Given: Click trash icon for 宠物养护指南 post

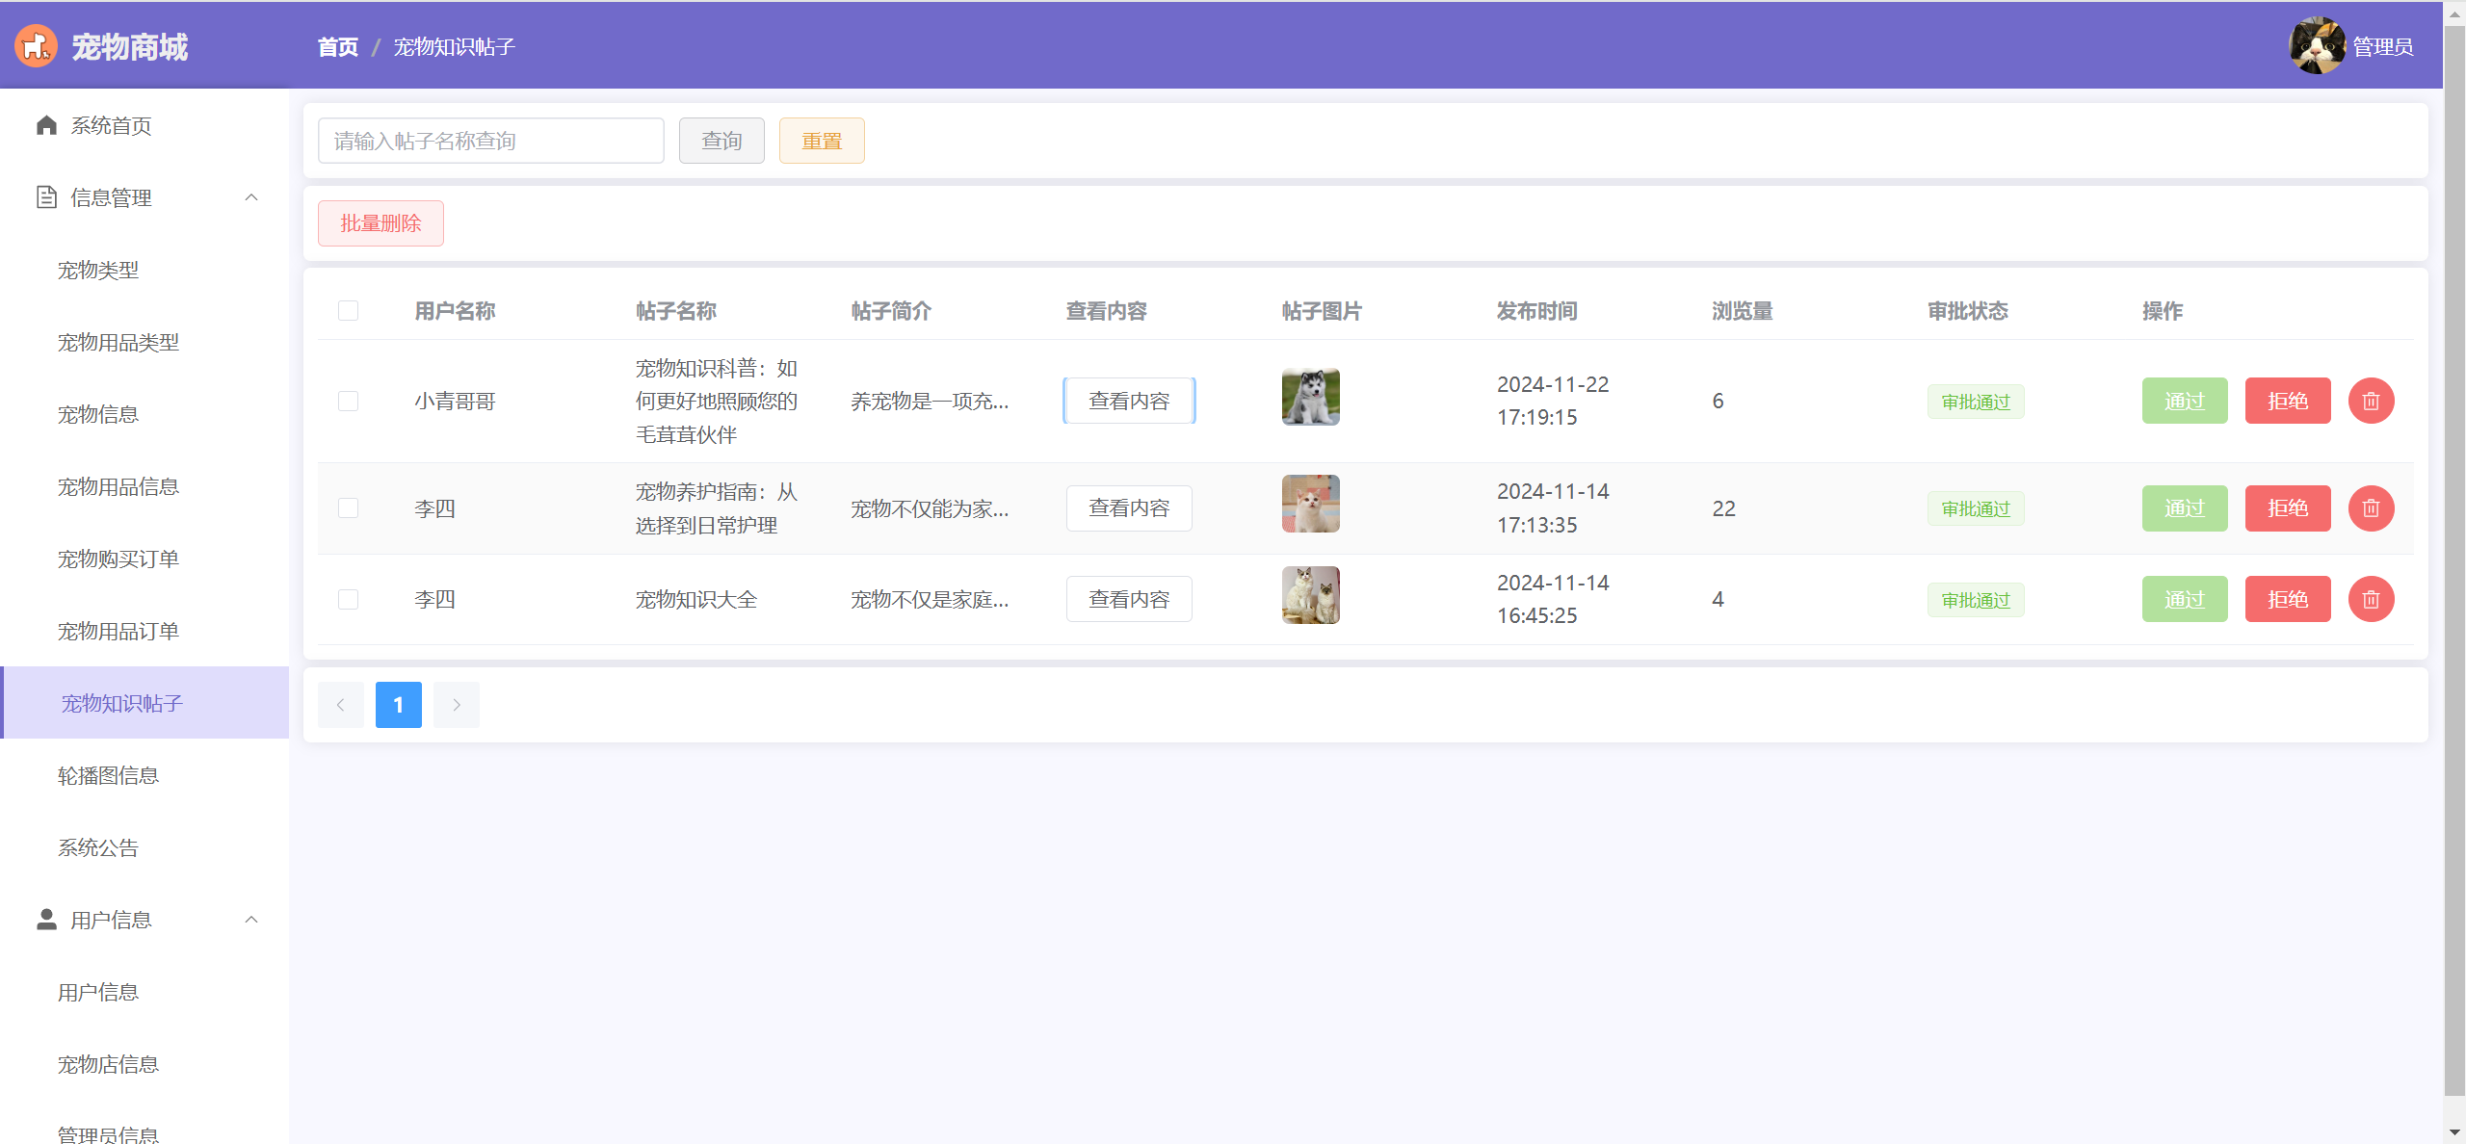Looking at the screenshot, I should pyautogui.click(x=2370, y=508).
